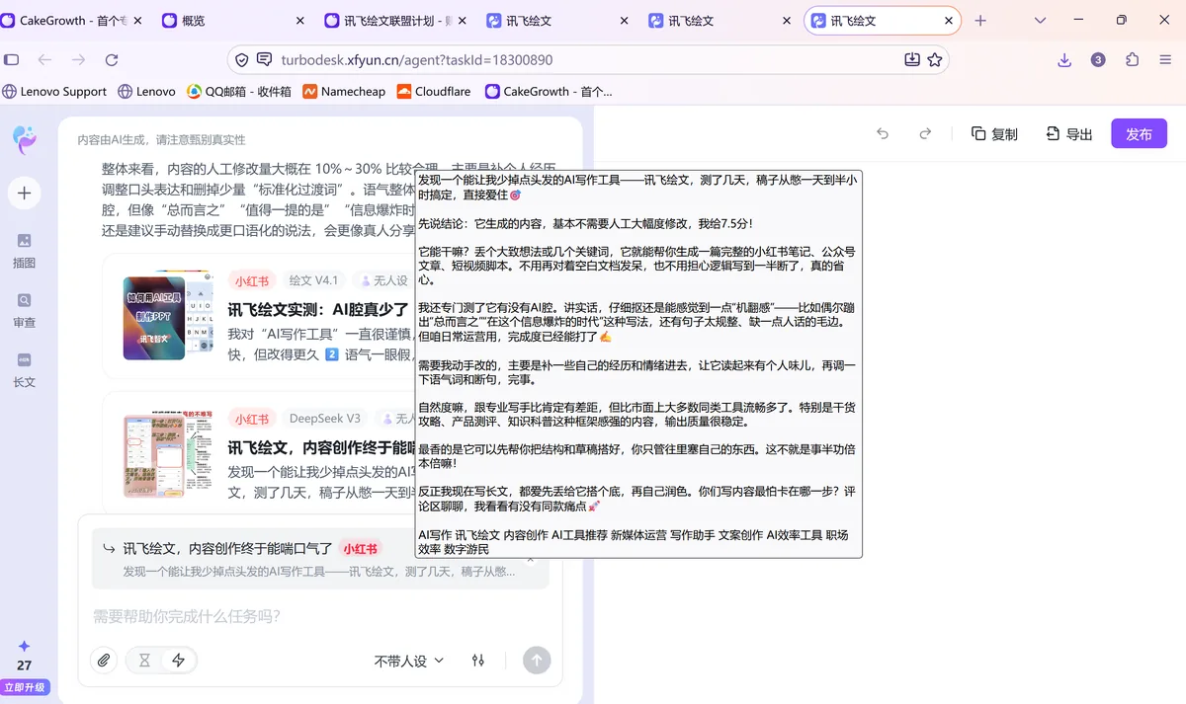1186x704 pixels.
Task: Click the browser forward arrow
Action: [x=78, y=60]
